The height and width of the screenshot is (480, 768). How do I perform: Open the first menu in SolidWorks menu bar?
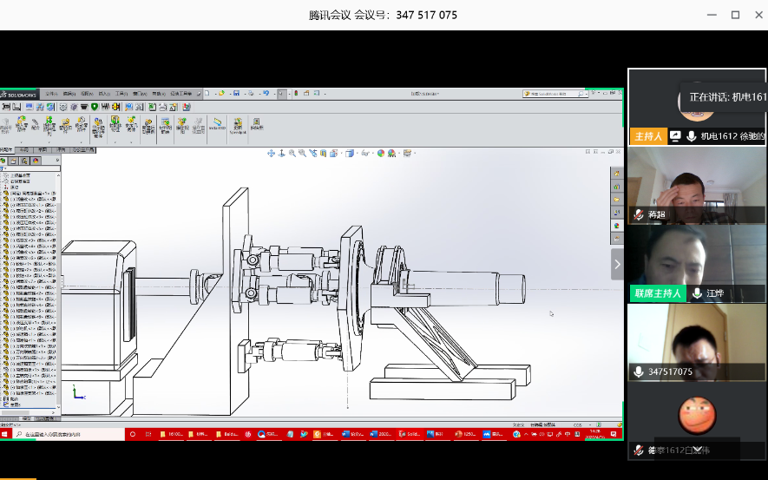tap(51, 93)
